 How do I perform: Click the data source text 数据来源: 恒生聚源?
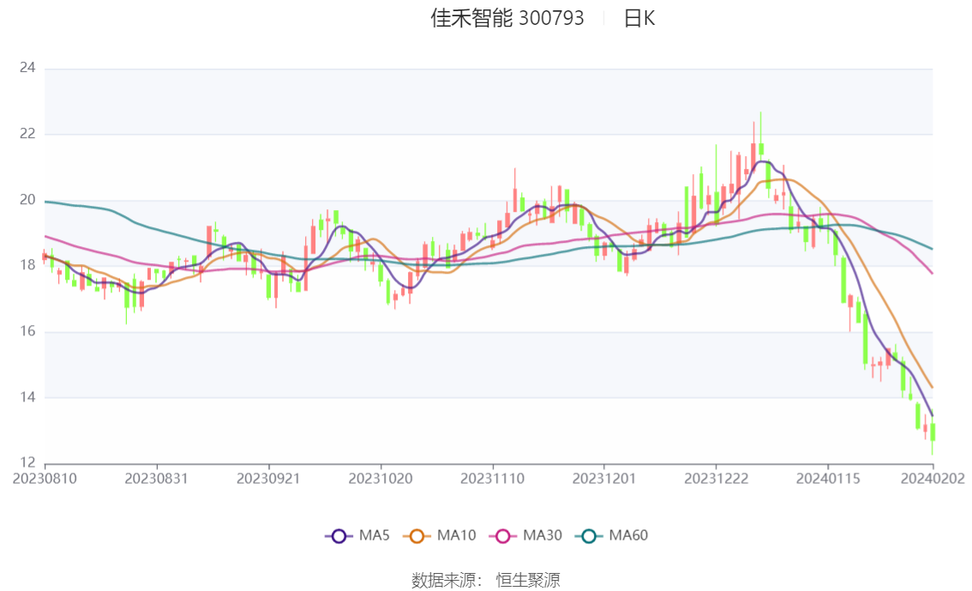(486, 581)
